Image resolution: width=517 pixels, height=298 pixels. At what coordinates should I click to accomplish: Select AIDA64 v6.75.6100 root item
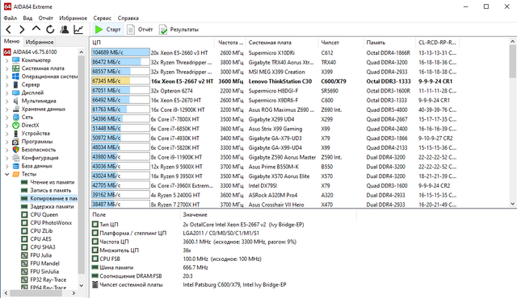pos(31,52)
